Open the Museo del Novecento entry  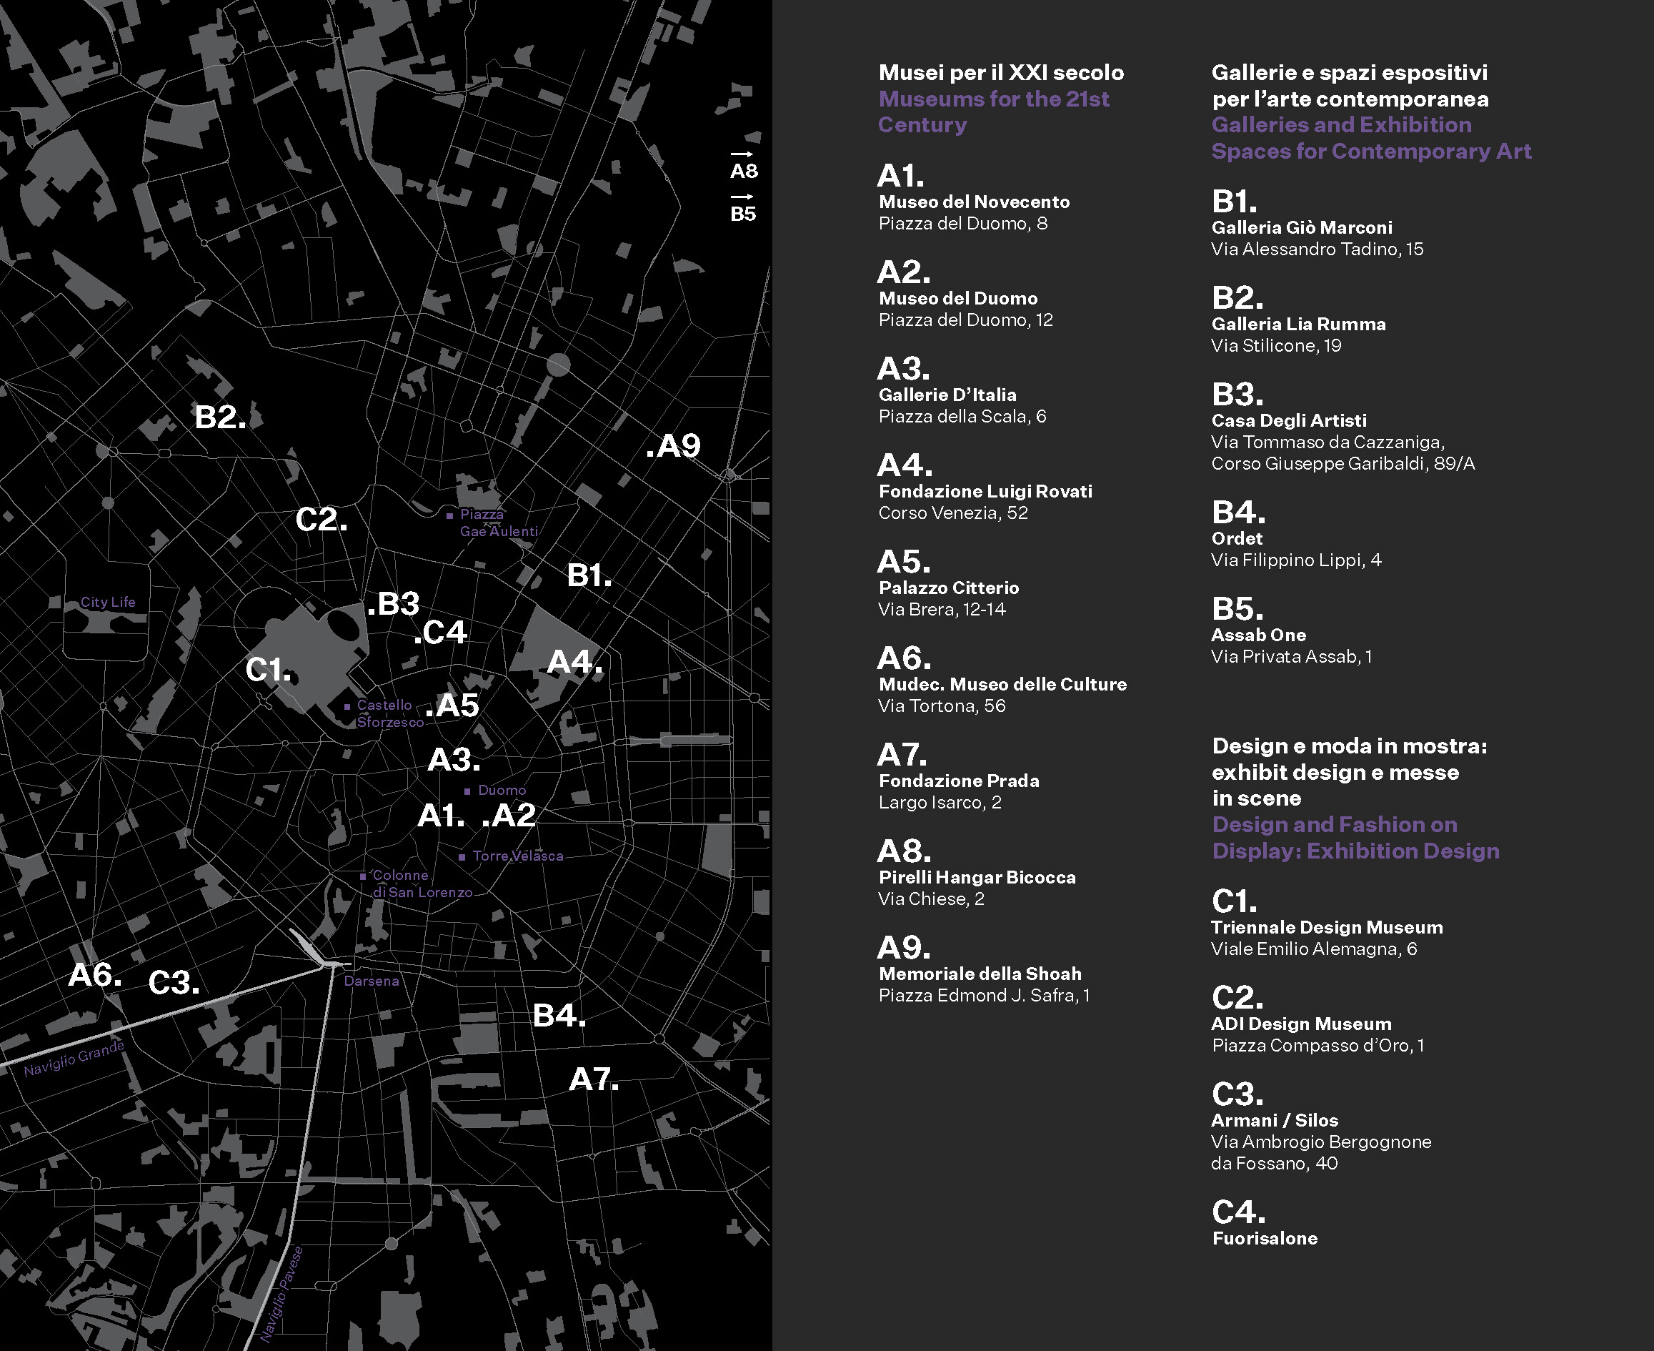(973, 202)
